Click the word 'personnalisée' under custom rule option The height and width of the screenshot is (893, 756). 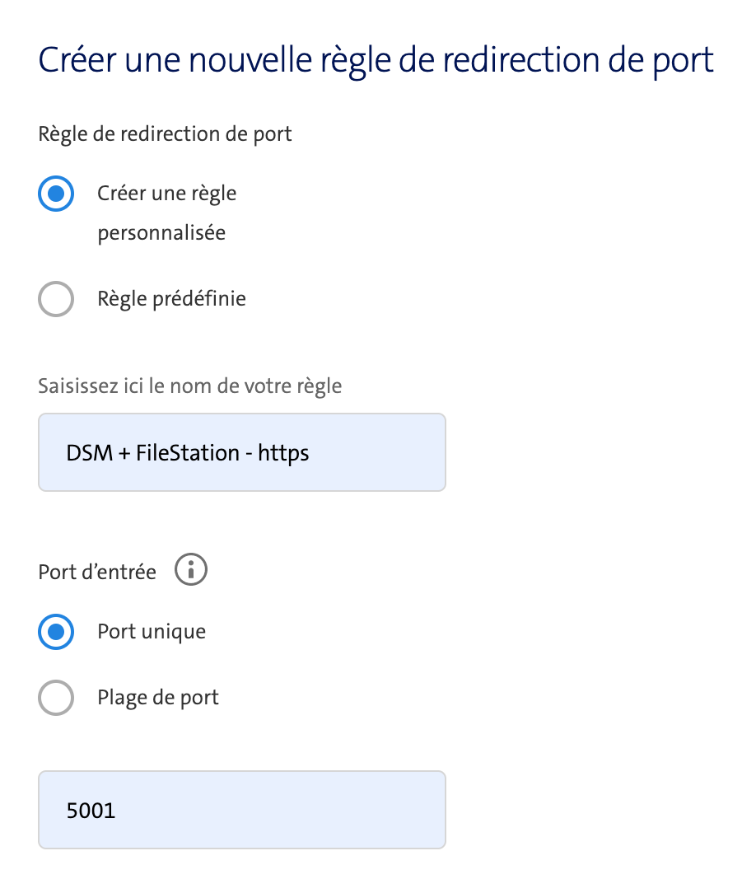click(x=161, y=233)
